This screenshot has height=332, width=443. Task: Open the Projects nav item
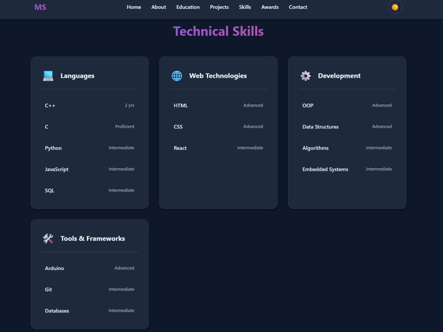[219, 7]
